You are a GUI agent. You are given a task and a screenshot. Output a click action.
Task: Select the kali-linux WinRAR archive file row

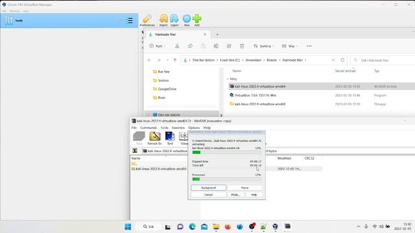click(x=322, y=86)
